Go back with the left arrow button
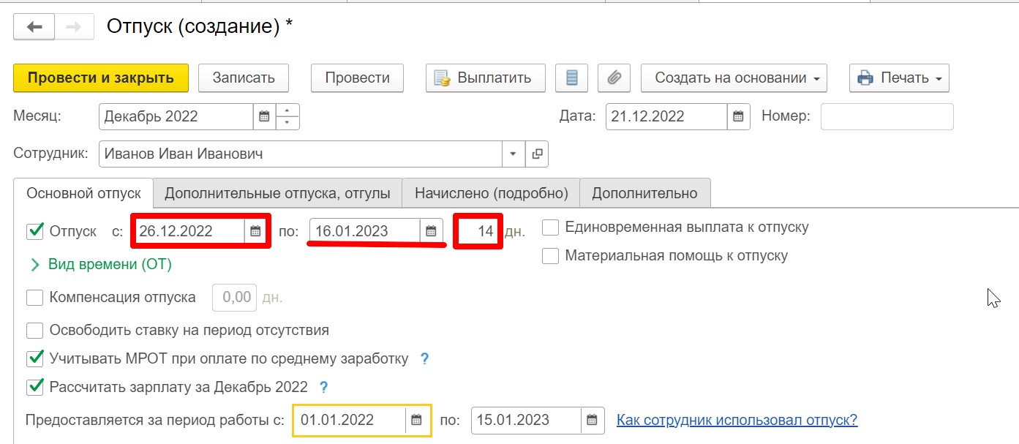1019x444 pixels. click(34, 27)
